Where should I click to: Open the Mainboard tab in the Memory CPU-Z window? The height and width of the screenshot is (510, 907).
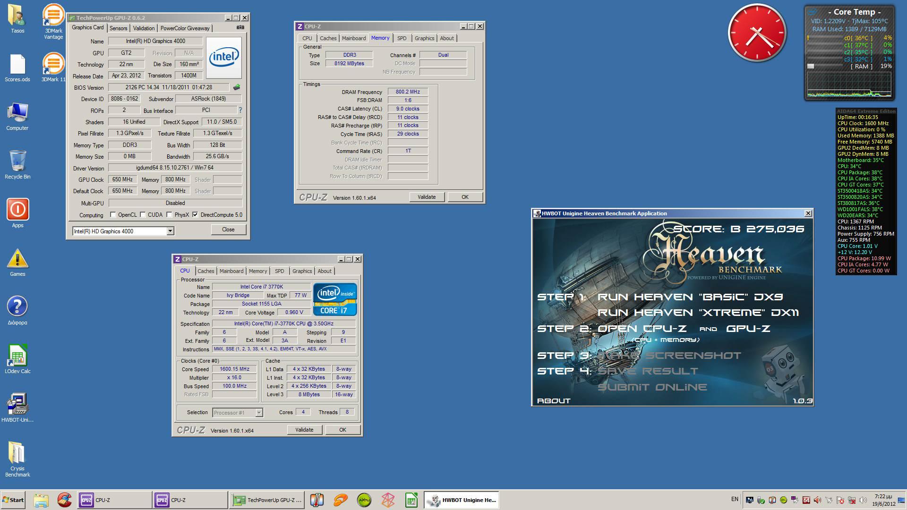pyautogui.click(x=354, y=38)
